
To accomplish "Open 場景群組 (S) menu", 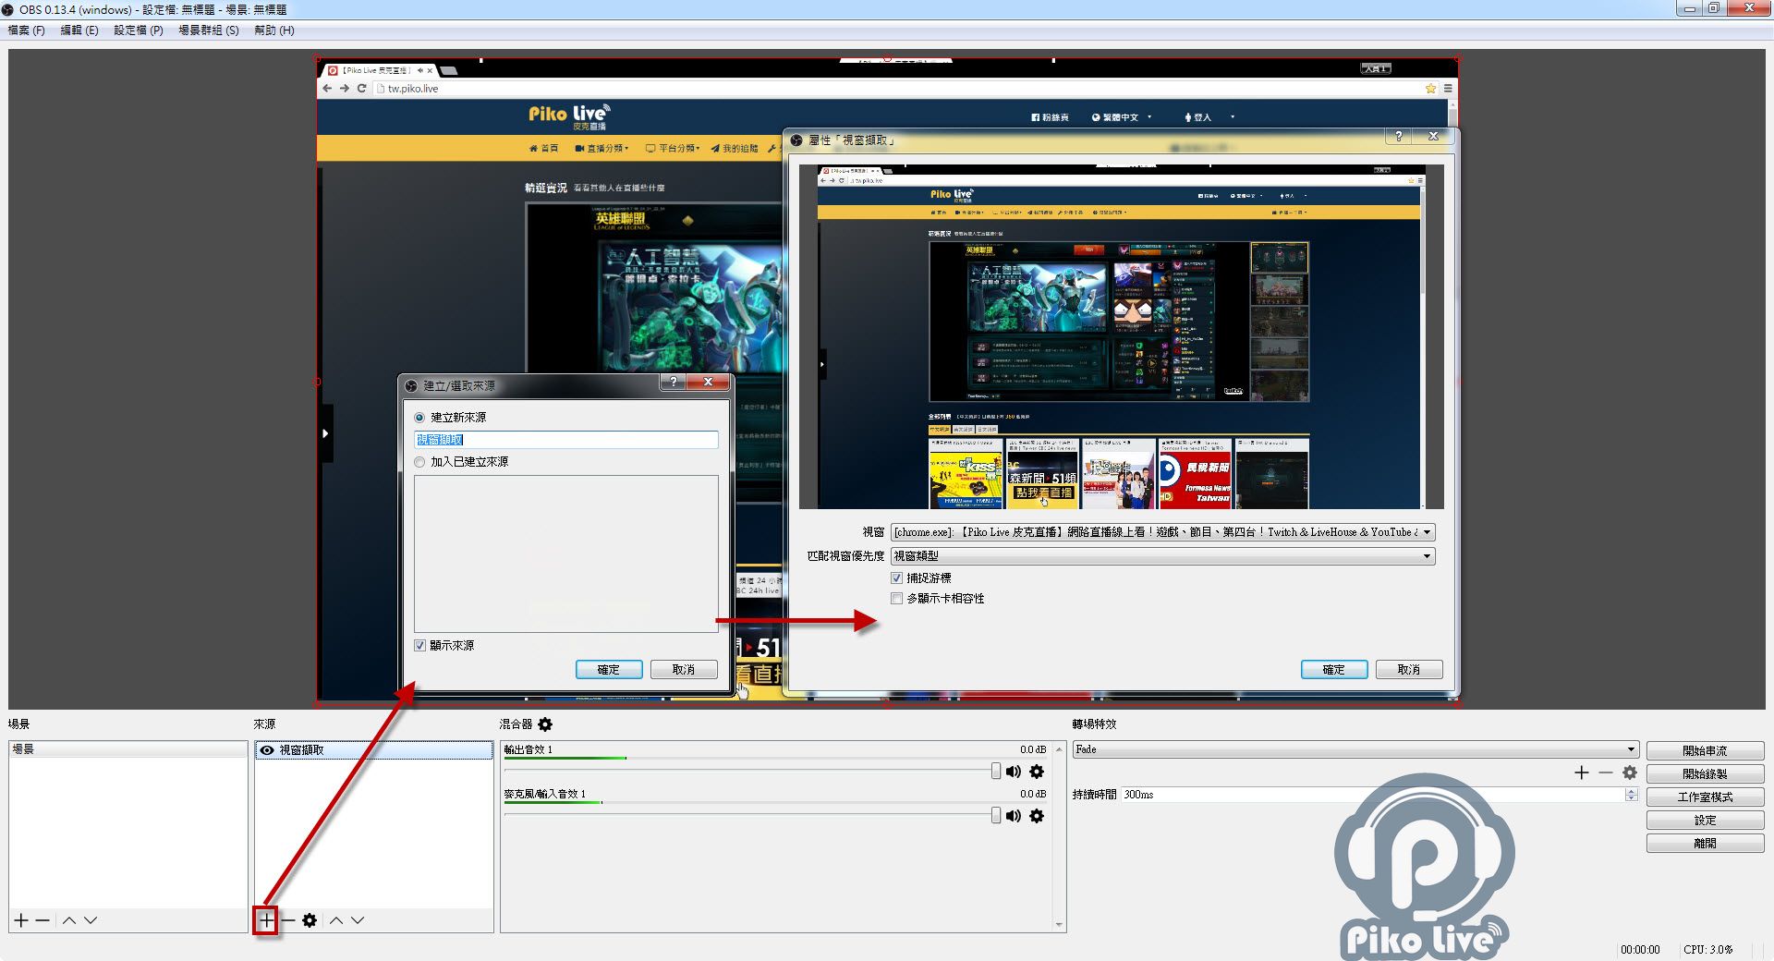I will [x=209, y=30].
